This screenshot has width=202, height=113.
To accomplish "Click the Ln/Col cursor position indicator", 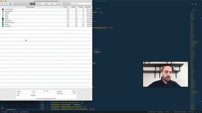I will tap(151, 112).
